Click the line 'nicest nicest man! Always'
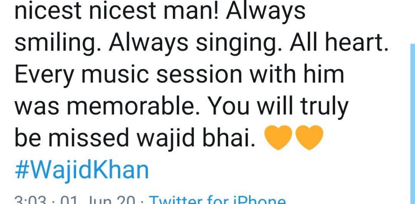This screenshot has height=204, width=415. click(160, 11)
